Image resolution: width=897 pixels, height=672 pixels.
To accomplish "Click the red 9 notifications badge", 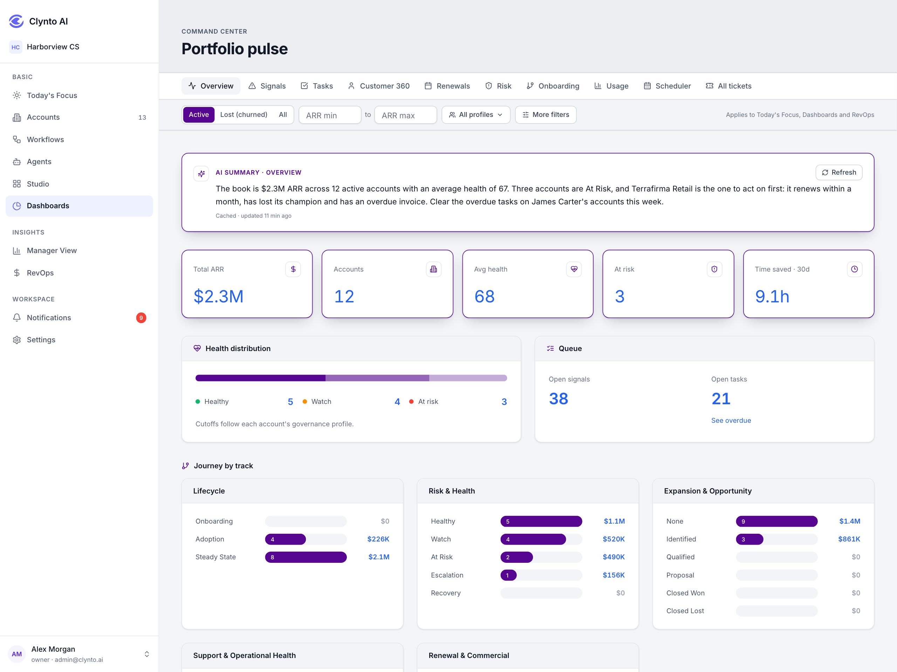I will 141,318.
